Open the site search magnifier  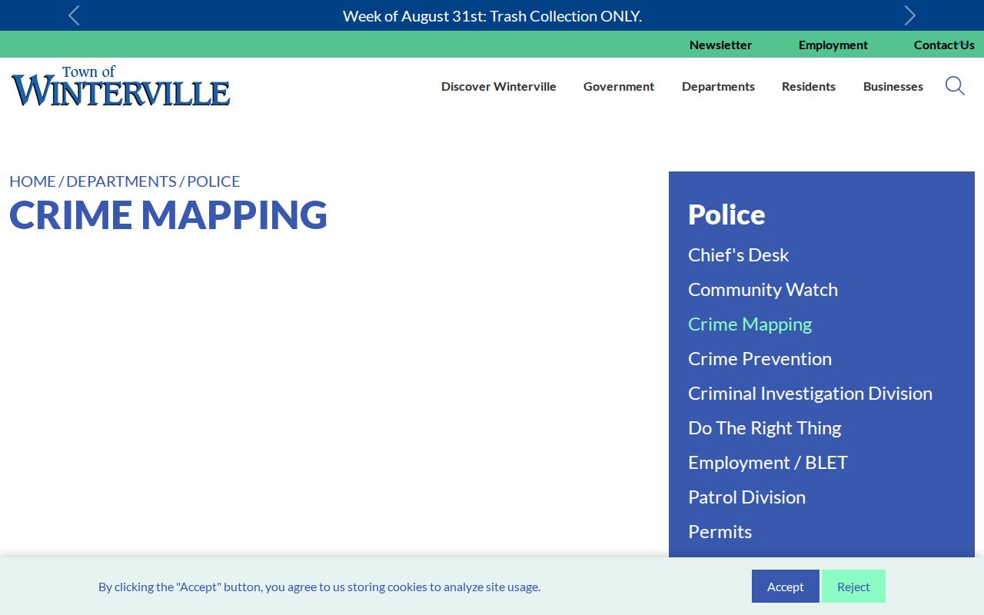click(955, 86)
